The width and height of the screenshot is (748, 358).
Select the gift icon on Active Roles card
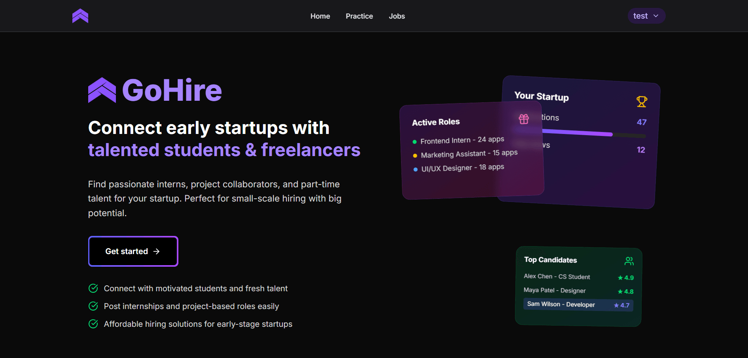click(x=524, y=119)
